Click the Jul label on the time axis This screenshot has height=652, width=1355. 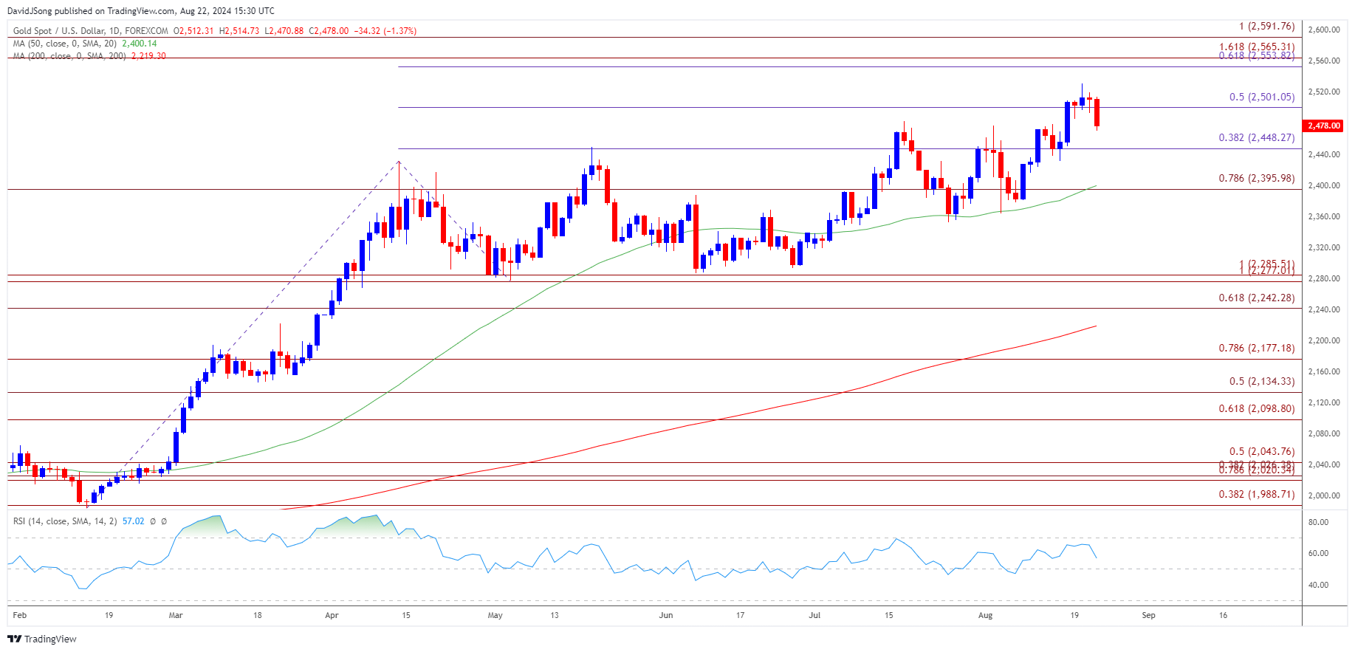[814, 615]
